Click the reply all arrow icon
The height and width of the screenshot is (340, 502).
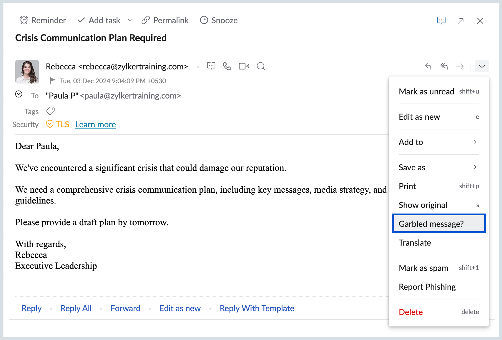coord(444,66)
